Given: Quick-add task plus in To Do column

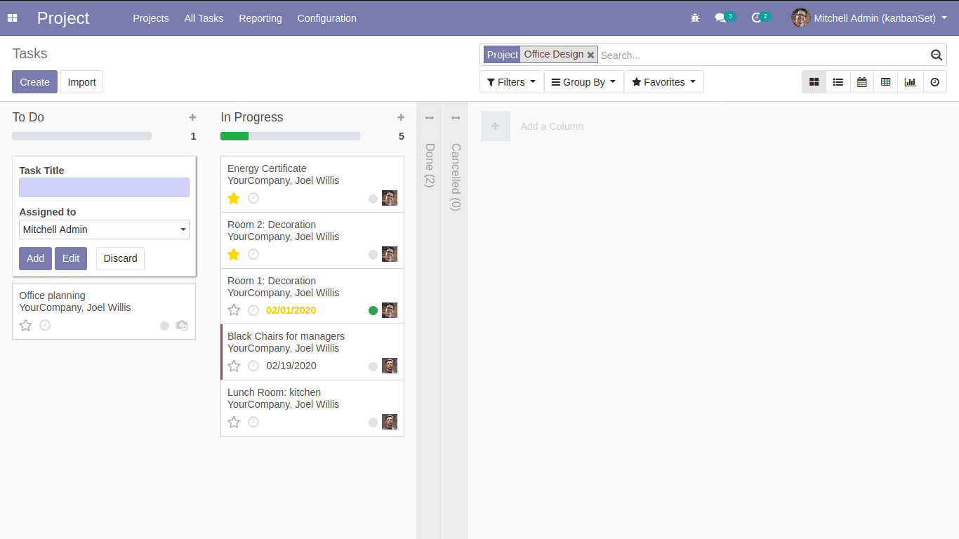Looking at the screenshot, I should coord(192,117).
